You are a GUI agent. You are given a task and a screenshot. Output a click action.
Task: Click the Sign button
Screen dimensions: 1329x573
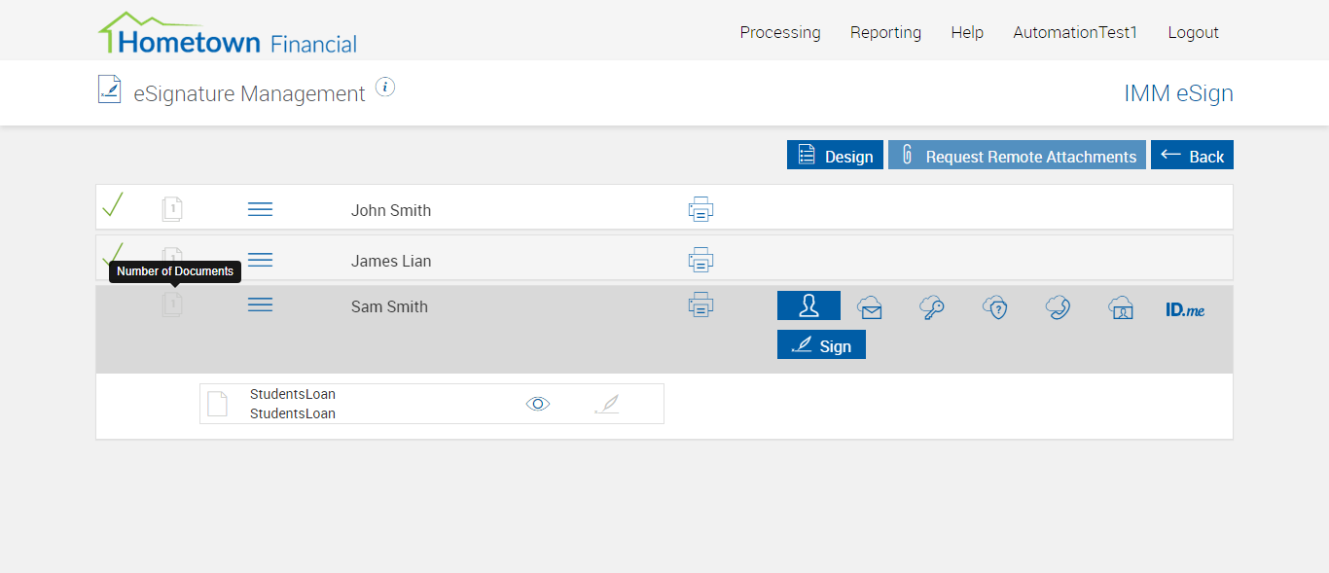pyautogui.click(x=821, y=345)
